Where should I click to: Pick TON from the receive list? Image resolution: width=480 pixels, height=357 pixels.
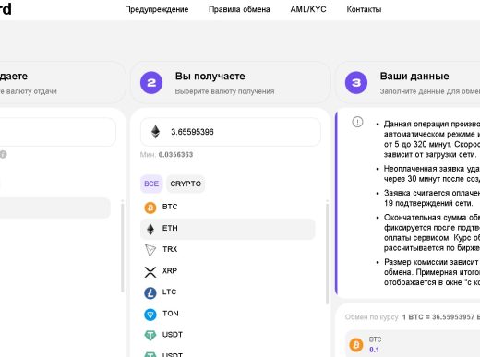228,314
